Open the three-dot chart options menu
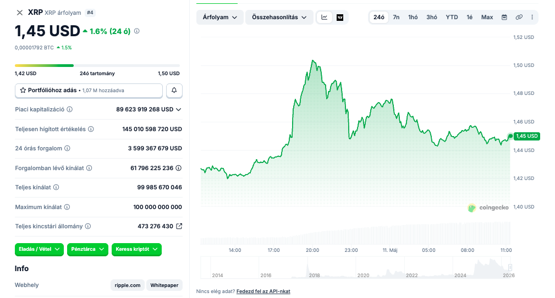The width and height of the screenshot is (555, 298). 532,18
